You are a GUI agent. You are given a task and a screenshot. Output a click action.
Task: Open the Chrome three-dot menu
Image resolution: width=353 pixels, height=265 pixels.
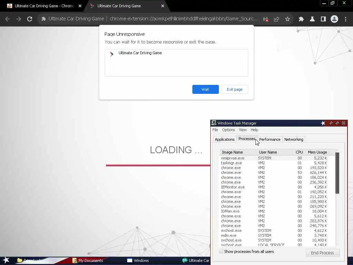[345, 19]
